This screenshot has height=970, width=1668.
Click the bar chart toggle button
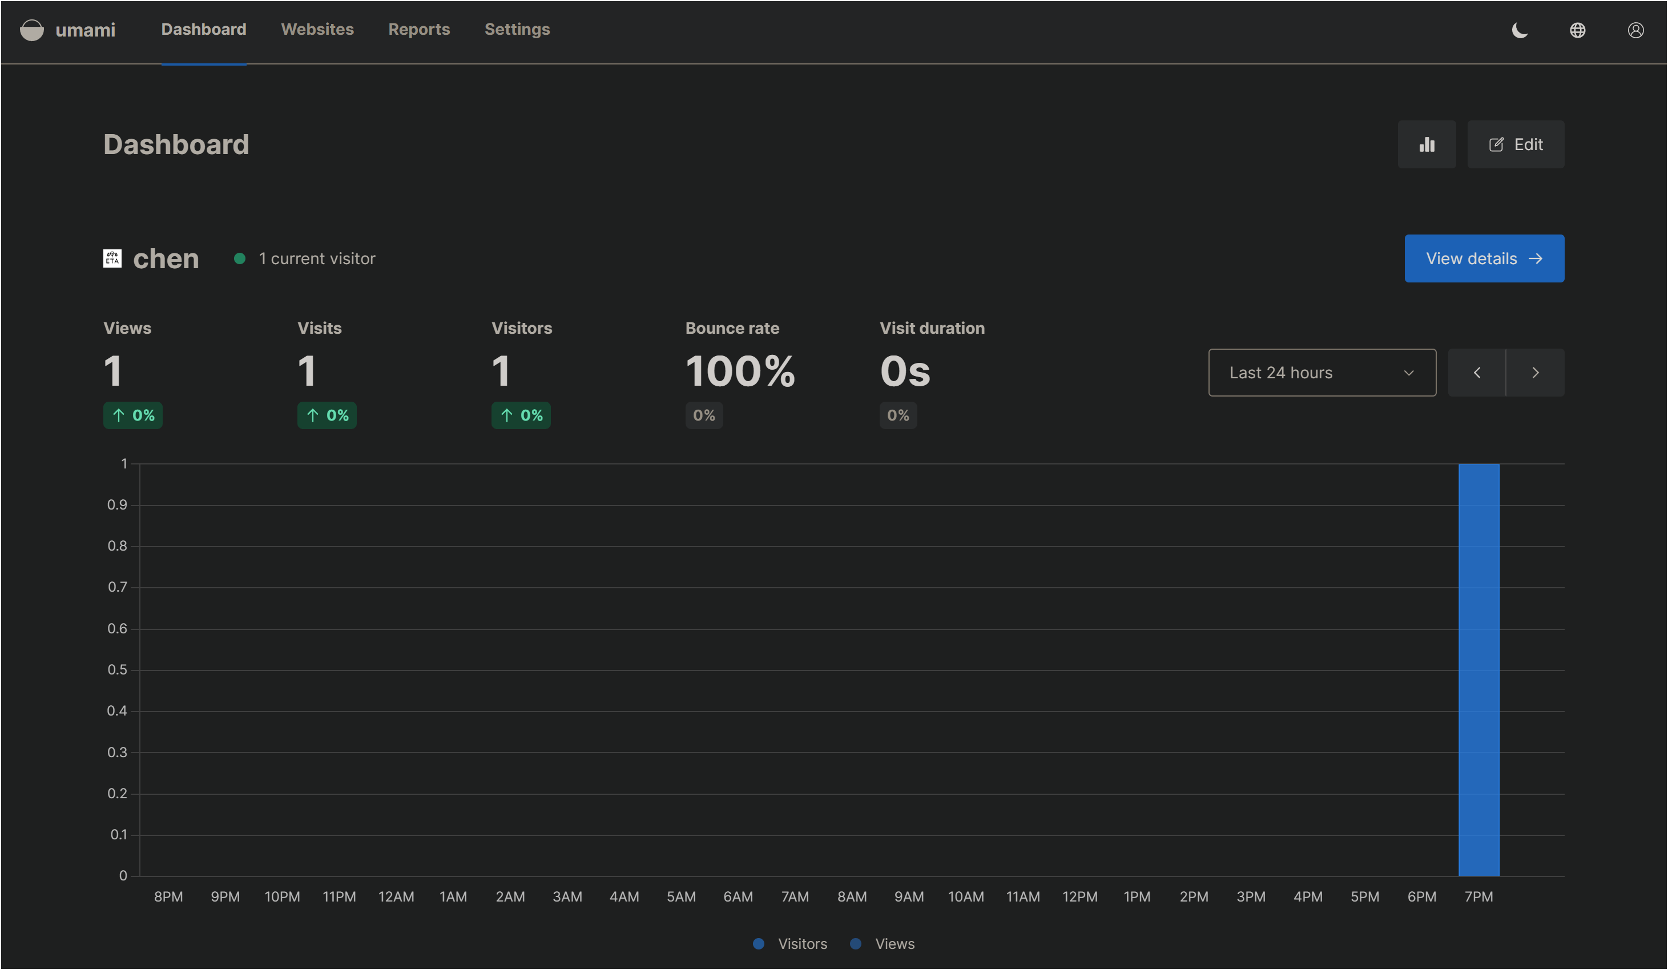tap(1427, 144)
